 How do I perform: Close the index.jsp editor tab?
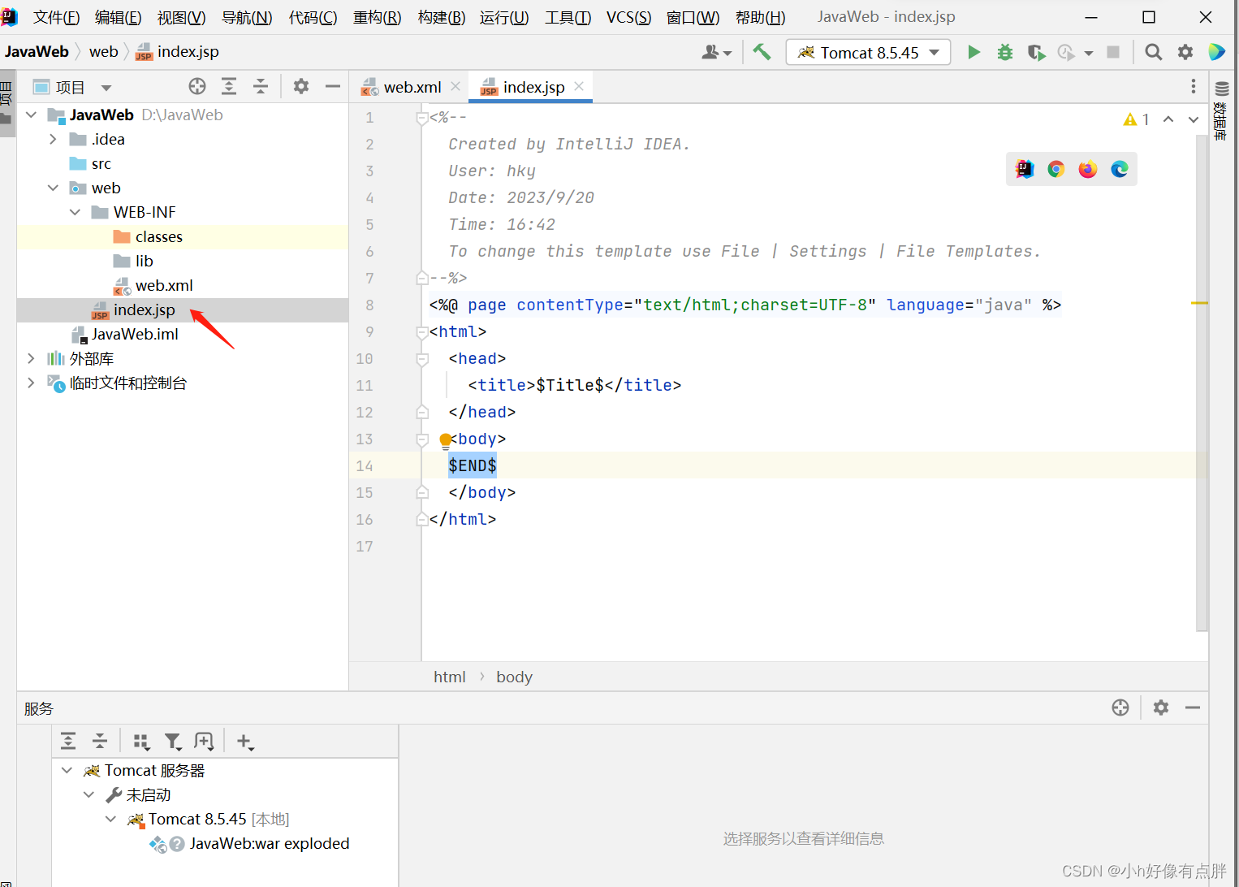point(579,86)
